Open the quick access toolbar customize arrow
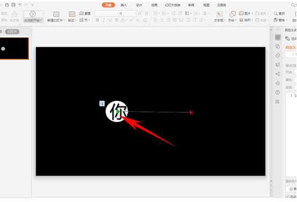The width and height of the screenshot is (297, 202). [32, 5]
